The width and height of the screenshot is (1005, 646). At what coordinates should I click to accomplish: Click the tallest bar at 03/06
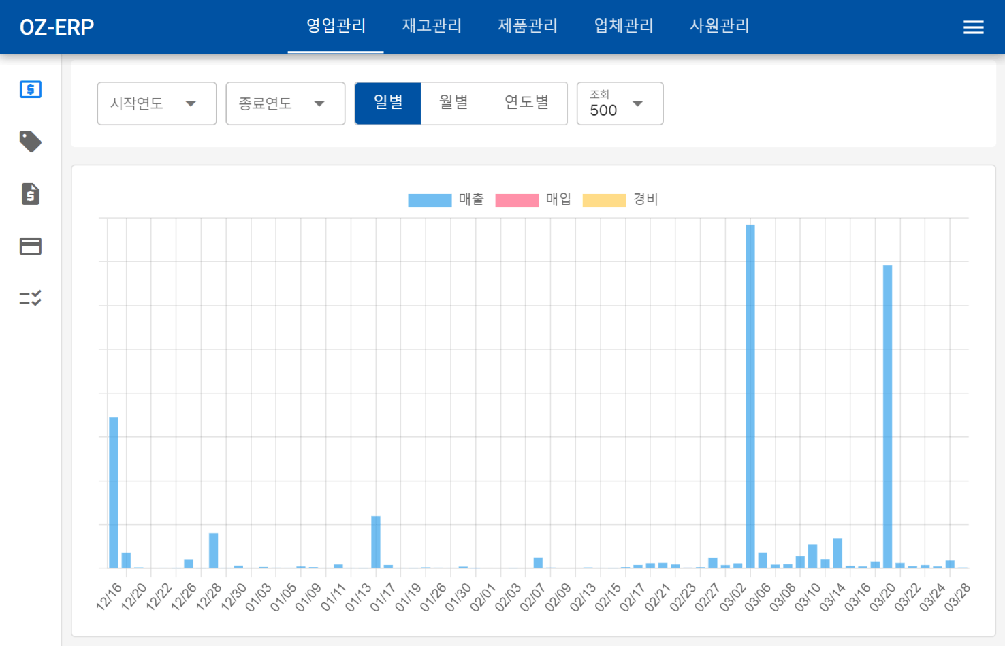(750, 395)
